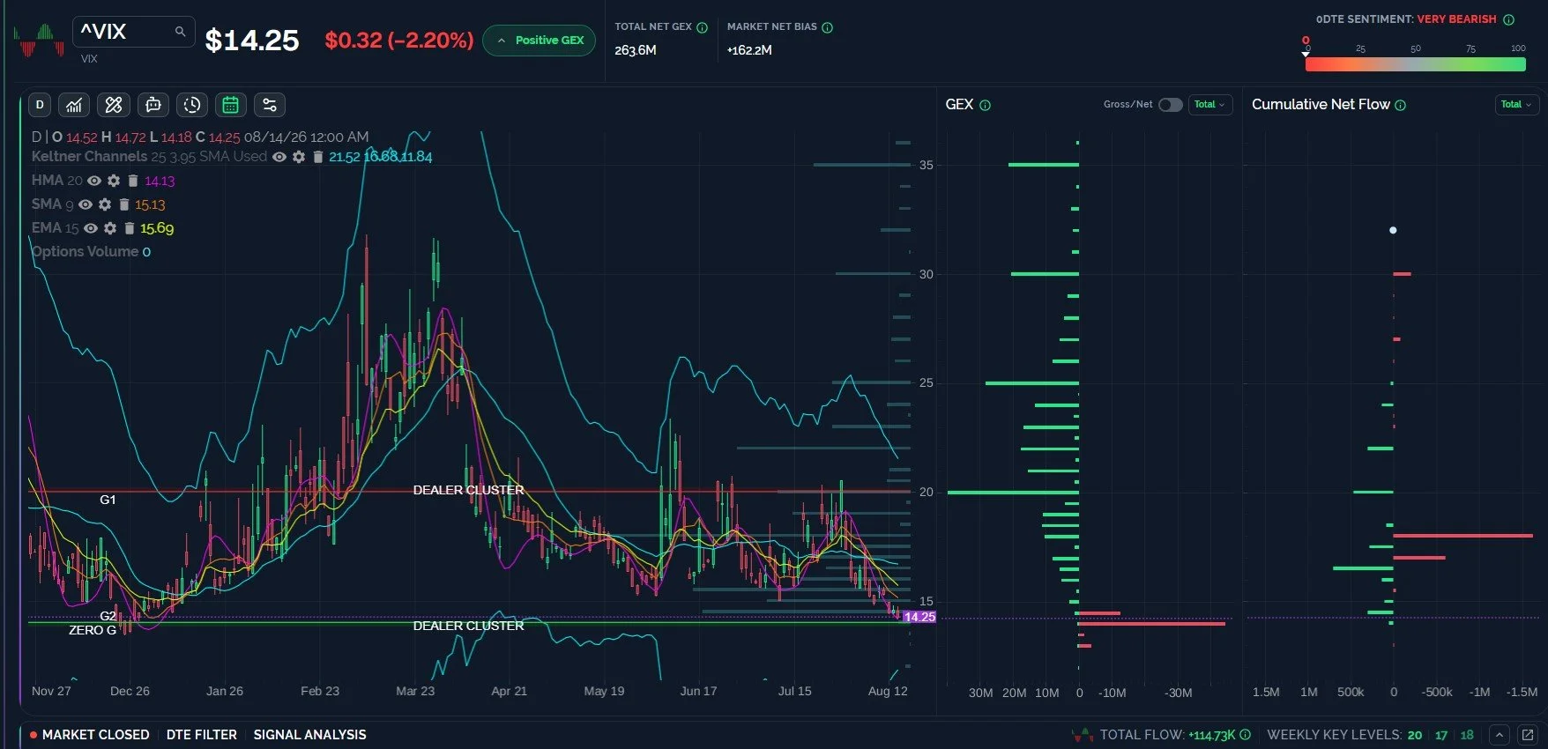Delete the EMA 15 indicator
This screenshot has width=1548, height=749.
130,228
